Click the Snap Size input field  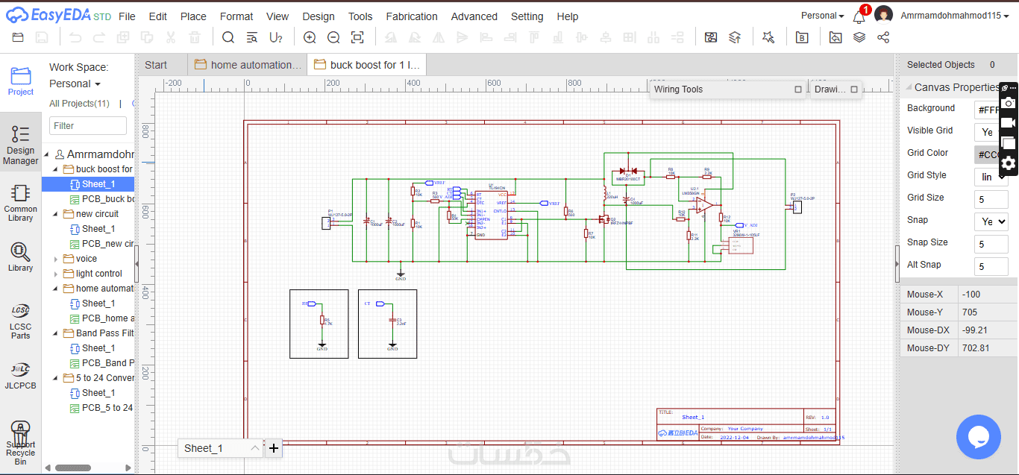[x=991, y=244]
